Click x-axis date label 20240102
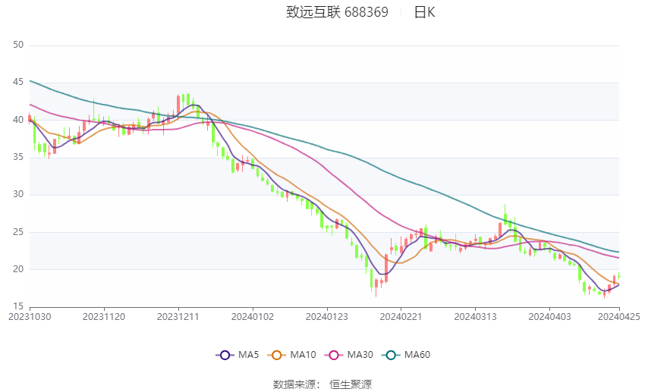Viewport: 645px width, 392px height. [x=253, y=317]
